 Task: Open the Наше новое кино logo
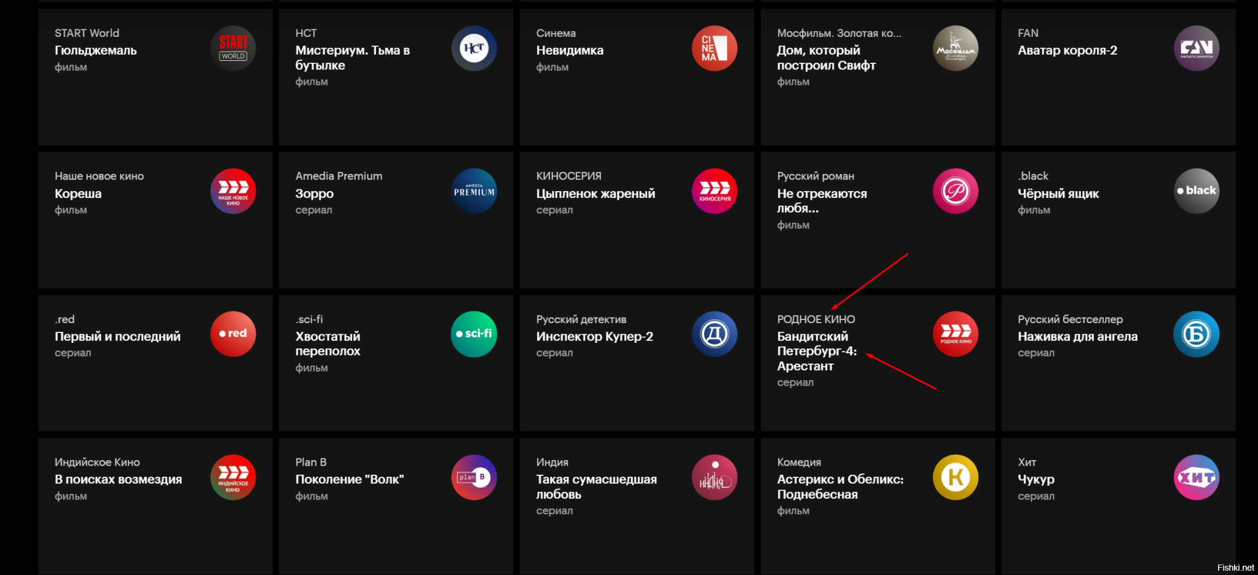click(x=233, y=191)
